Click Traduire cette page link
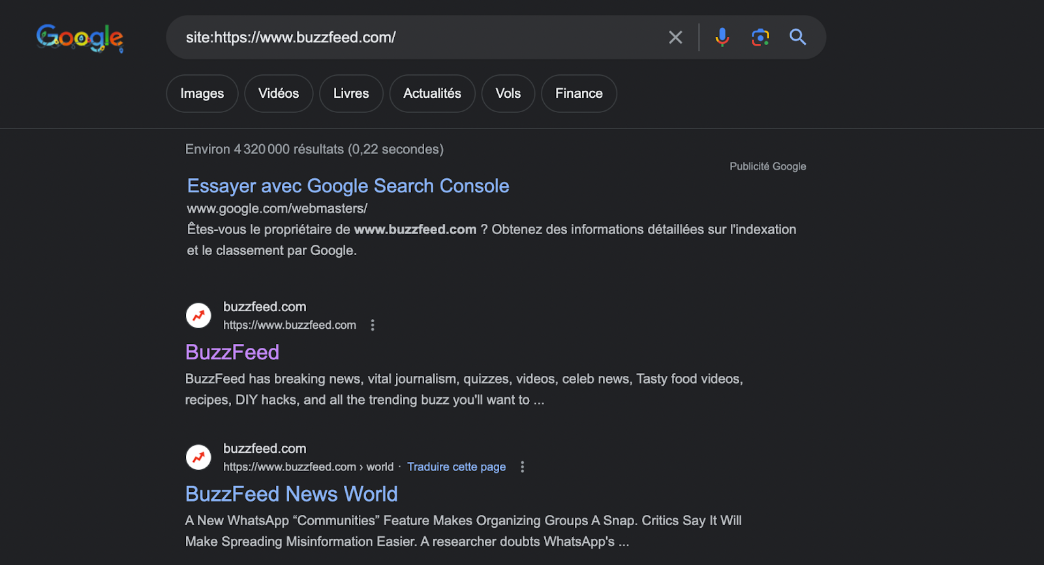 pyautogui.click(x=456, y=467)
